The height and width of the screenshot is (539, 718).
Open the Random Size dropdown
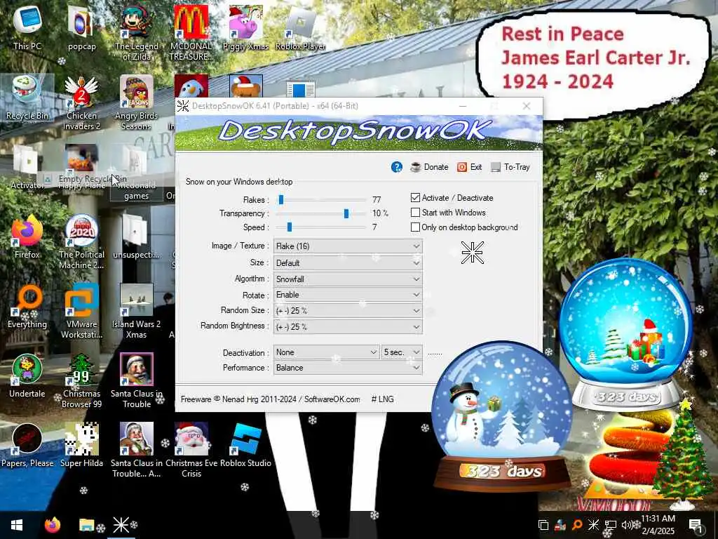coord(348,310)
